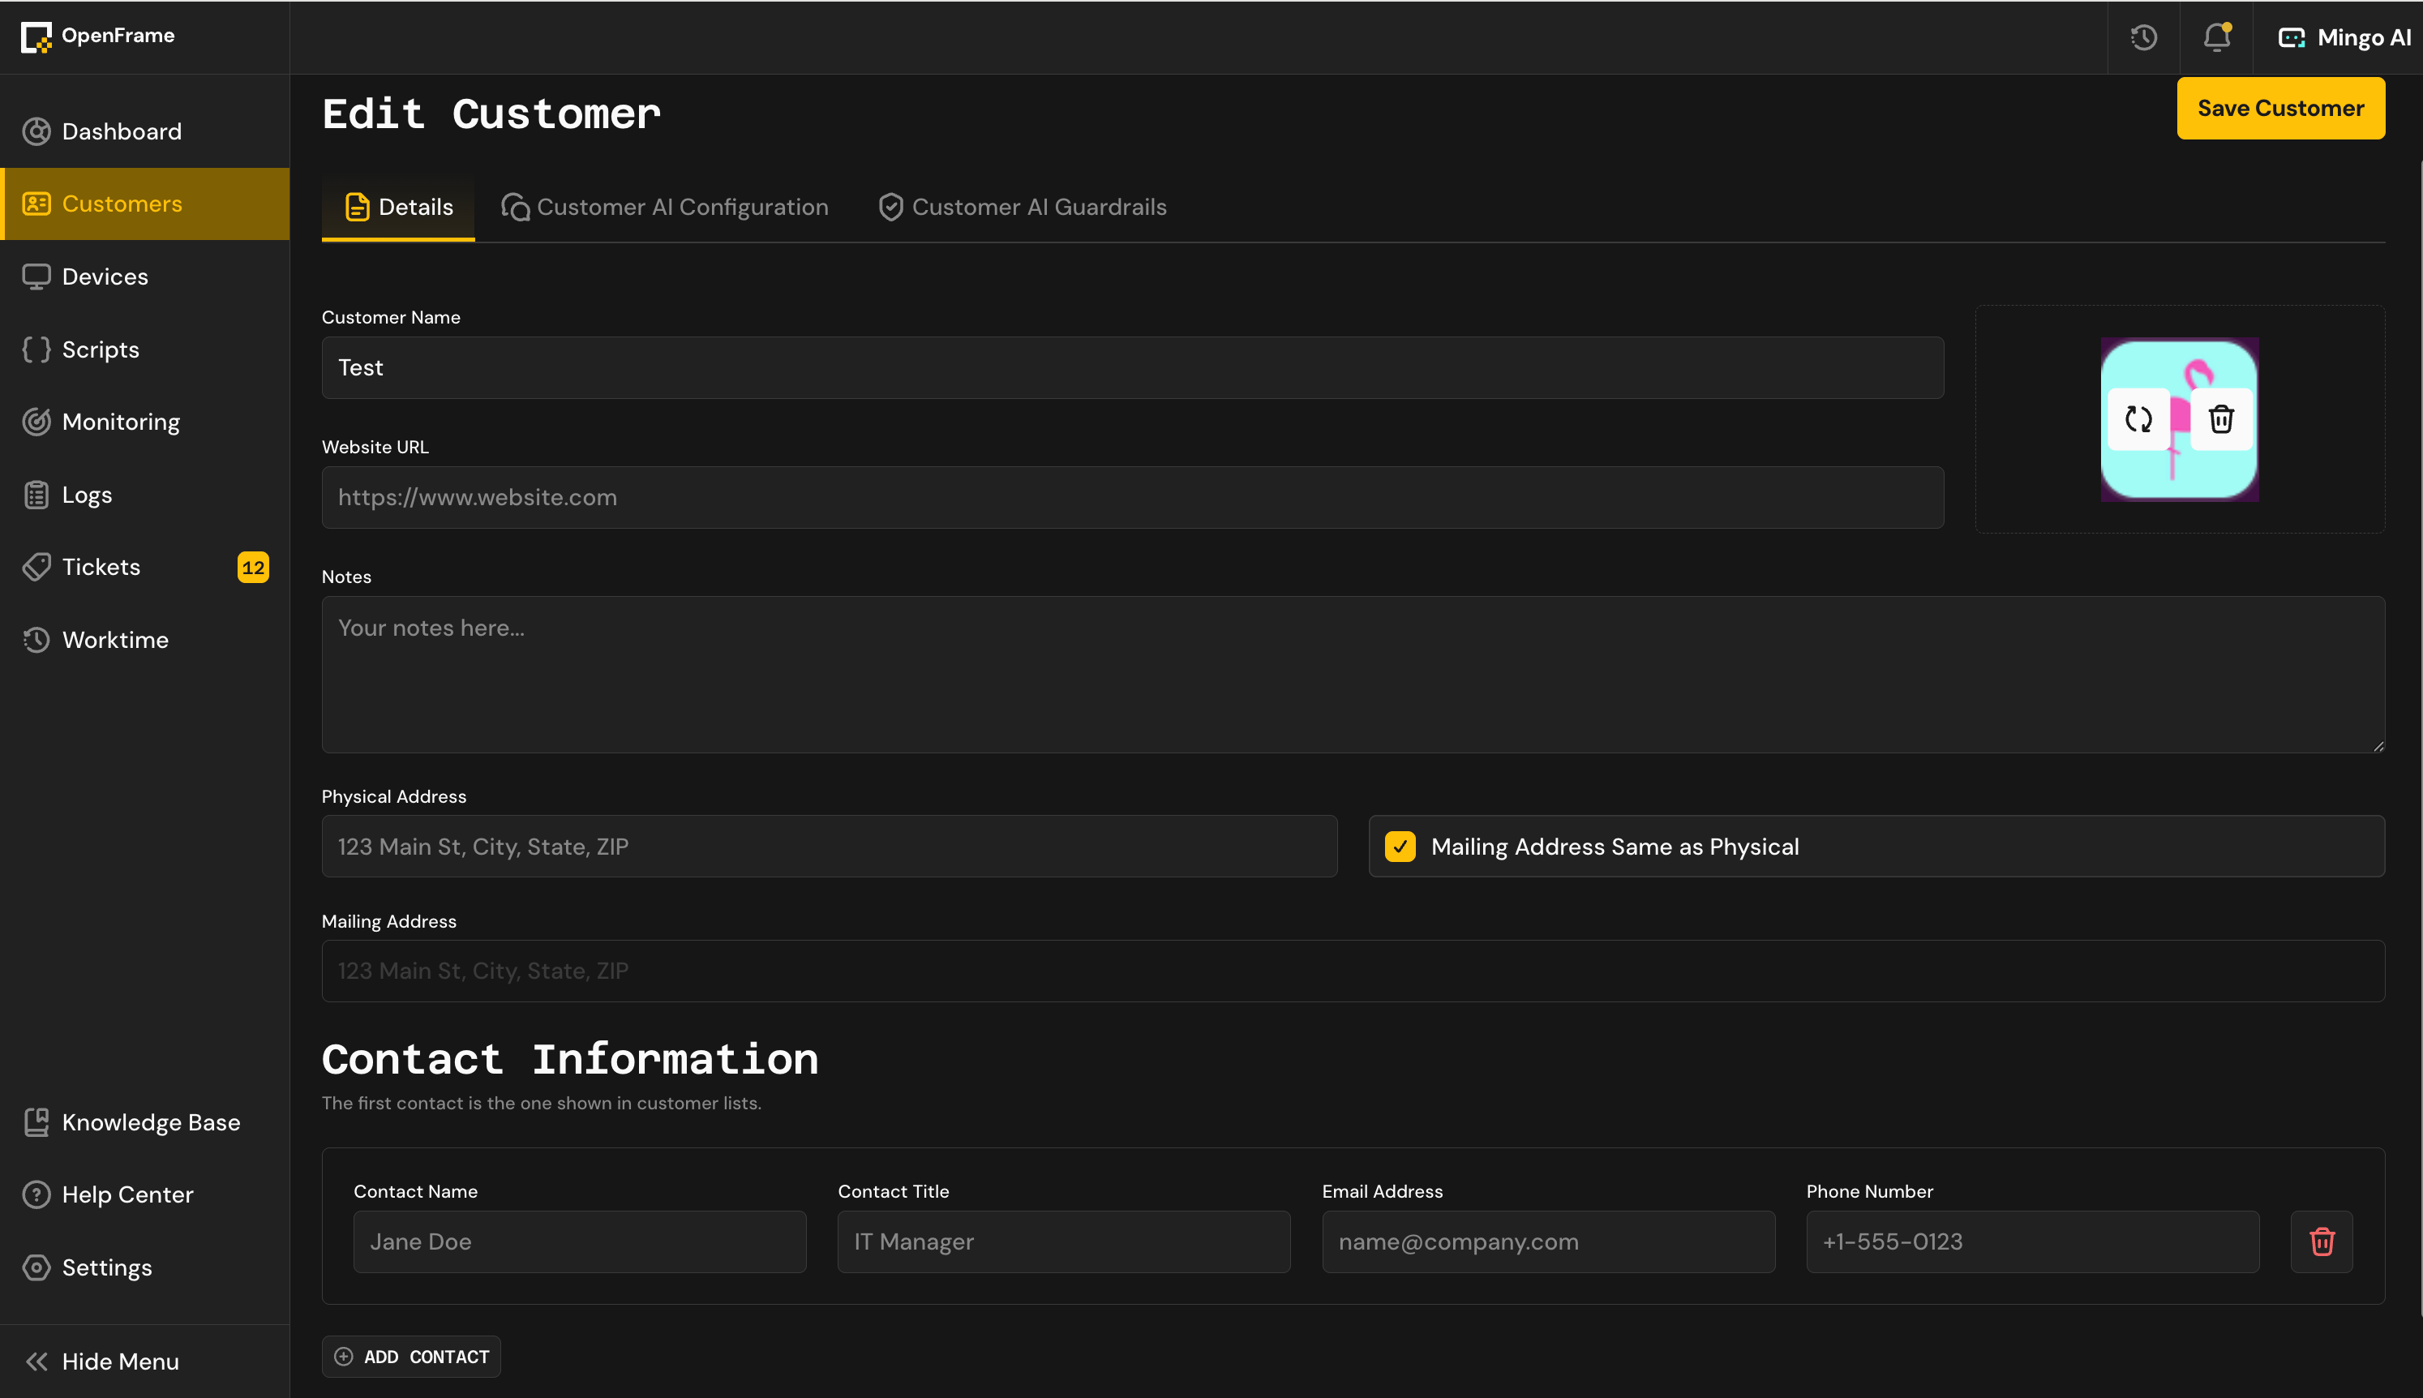Open notifications bell icon

2216,37
